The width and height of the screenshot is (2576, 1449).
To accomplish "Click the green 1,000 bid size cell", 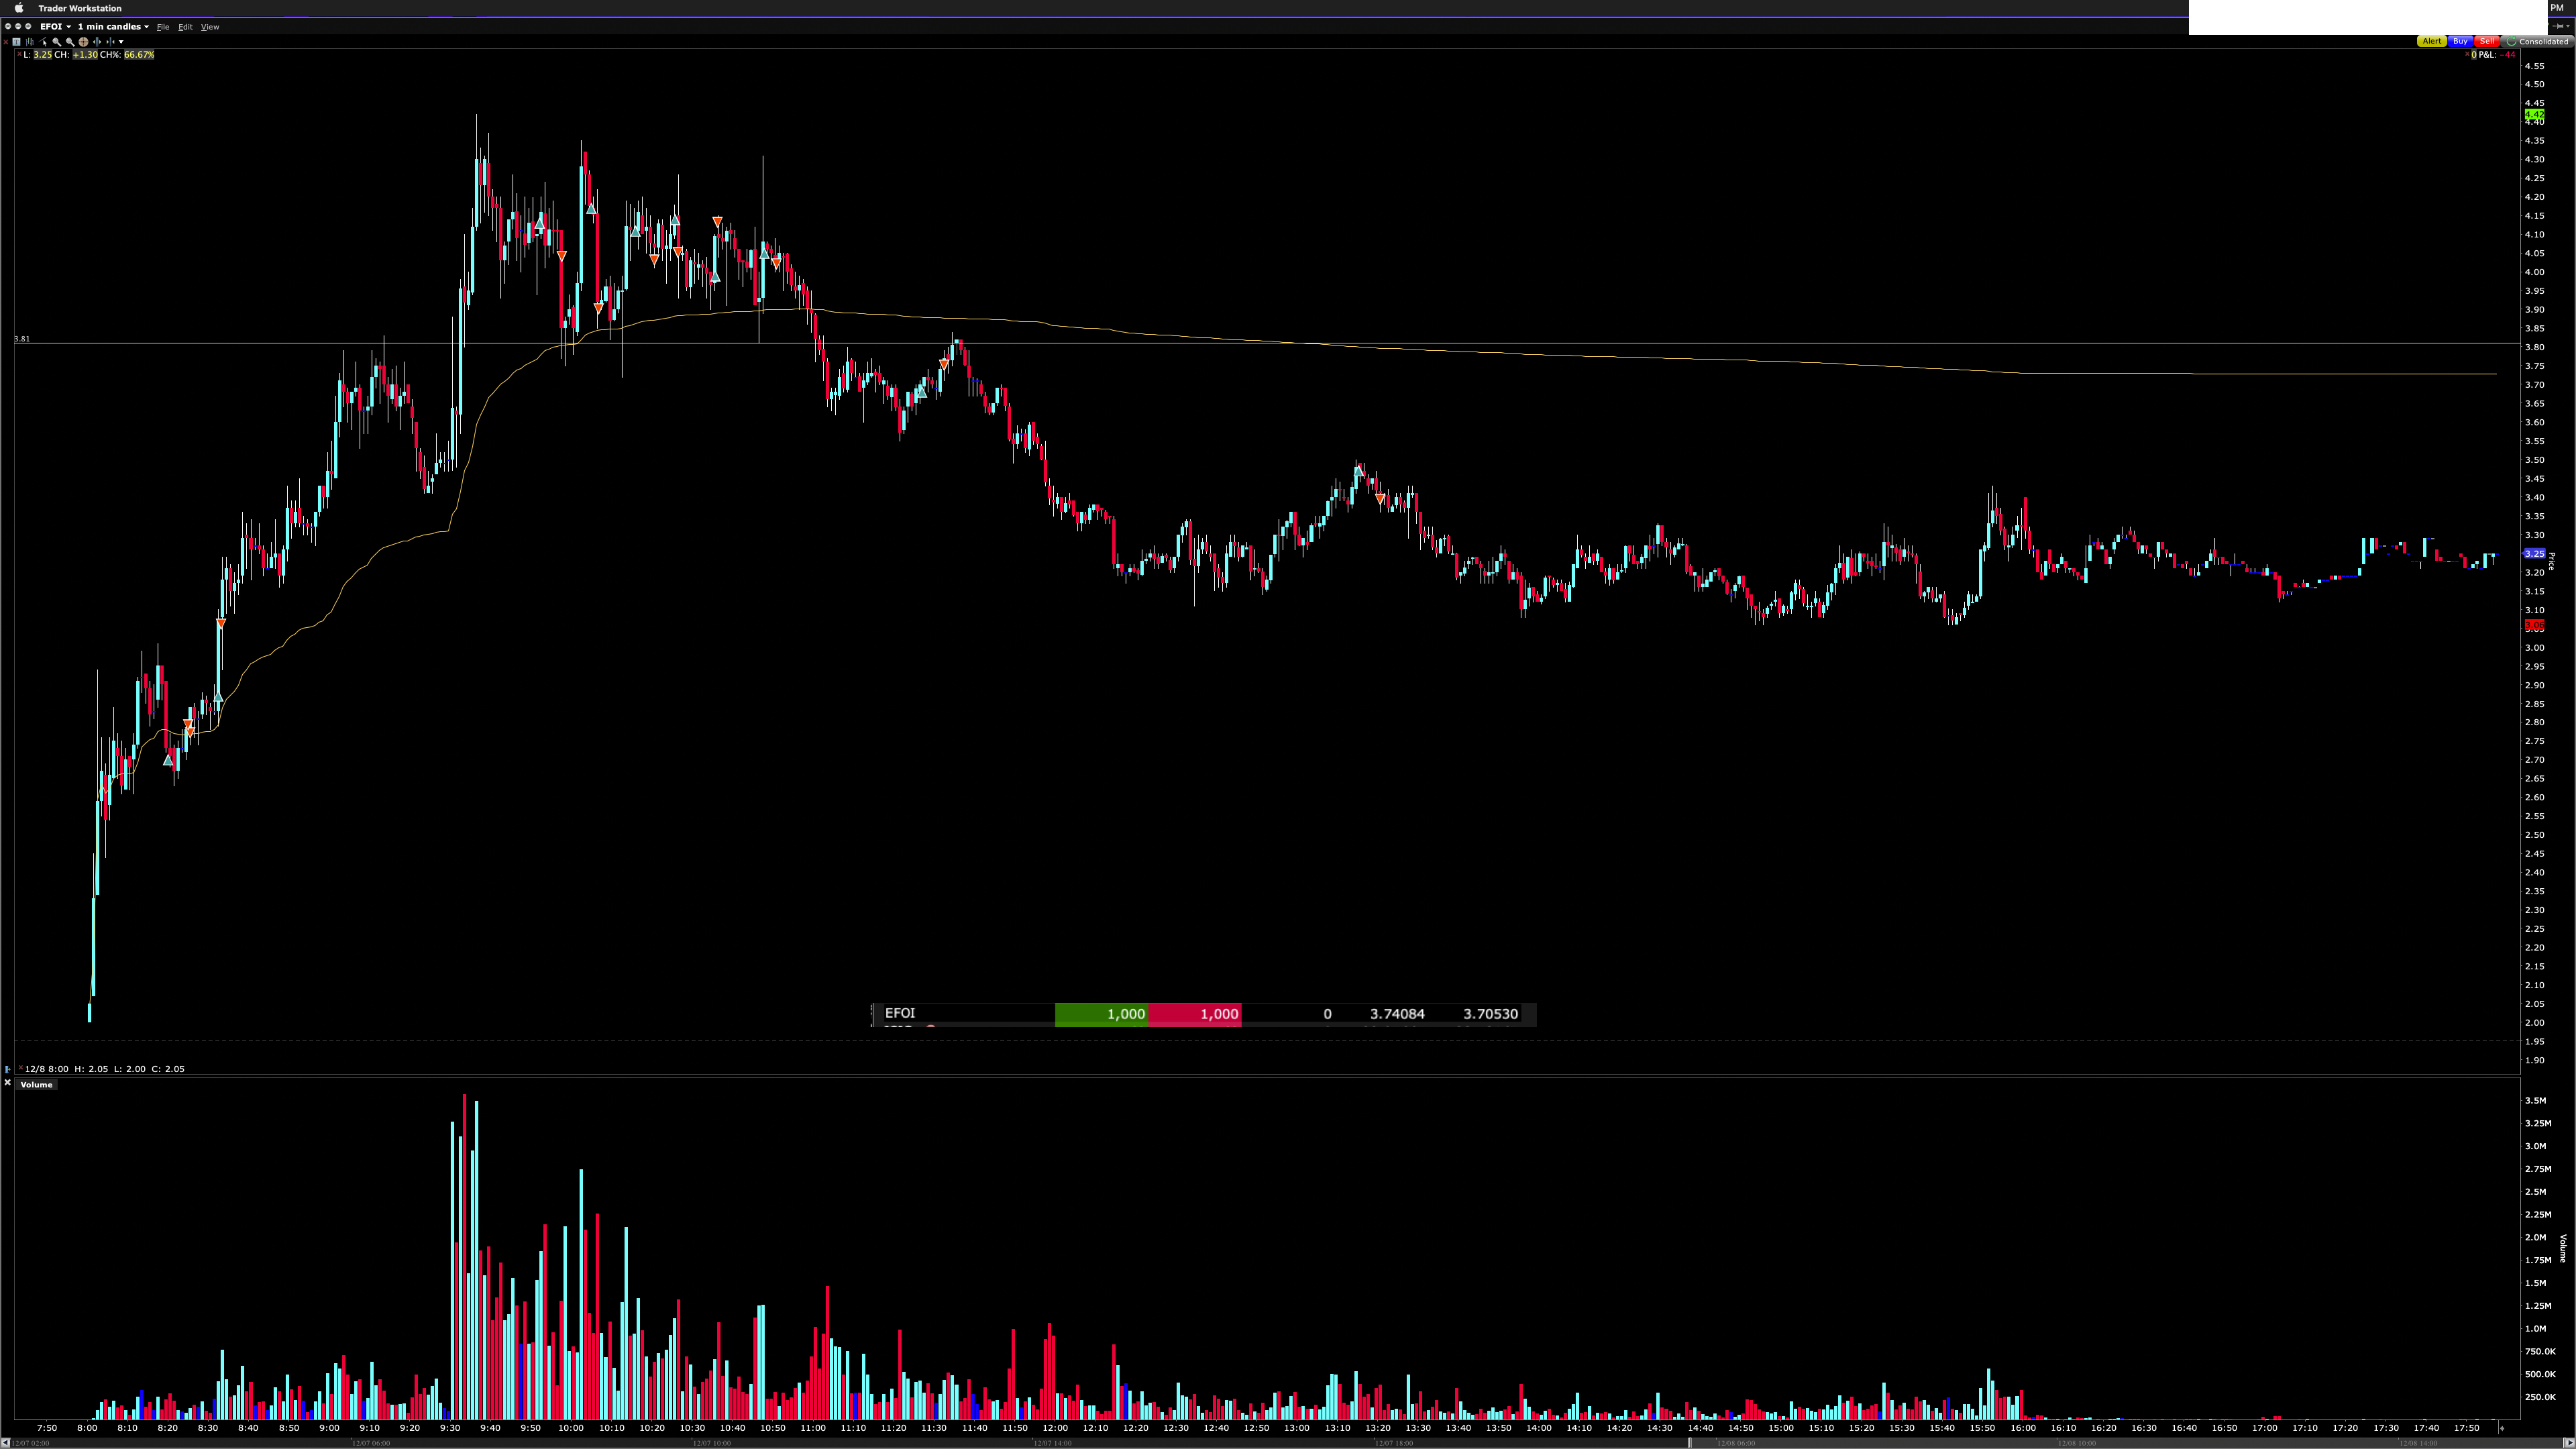I will tap(1101, 1014).
